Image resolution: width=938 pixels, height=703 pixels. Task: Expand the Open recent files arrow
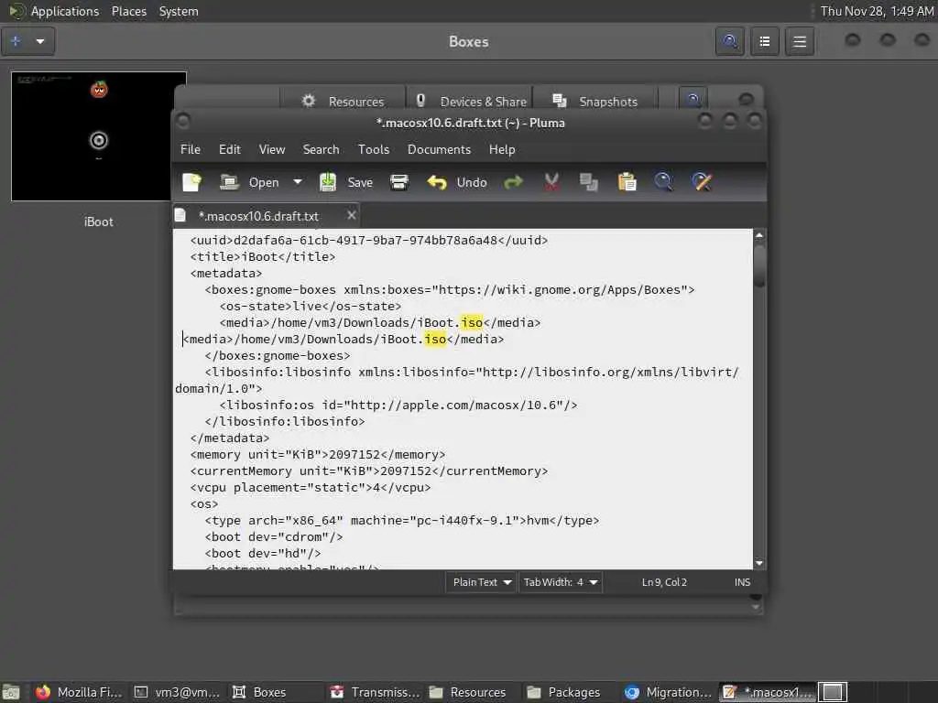298,182
